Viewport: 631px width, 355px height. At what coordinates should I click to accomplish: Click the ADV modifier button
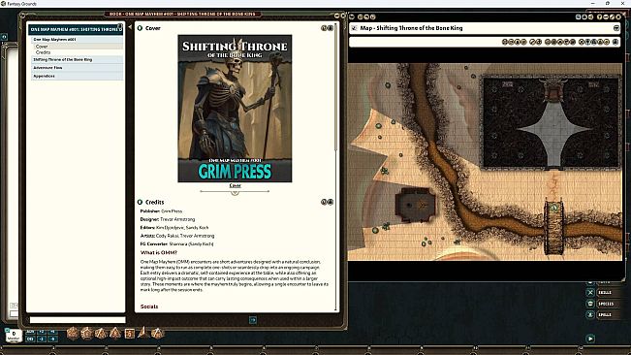pyautogui.click(x=30, y=332)
